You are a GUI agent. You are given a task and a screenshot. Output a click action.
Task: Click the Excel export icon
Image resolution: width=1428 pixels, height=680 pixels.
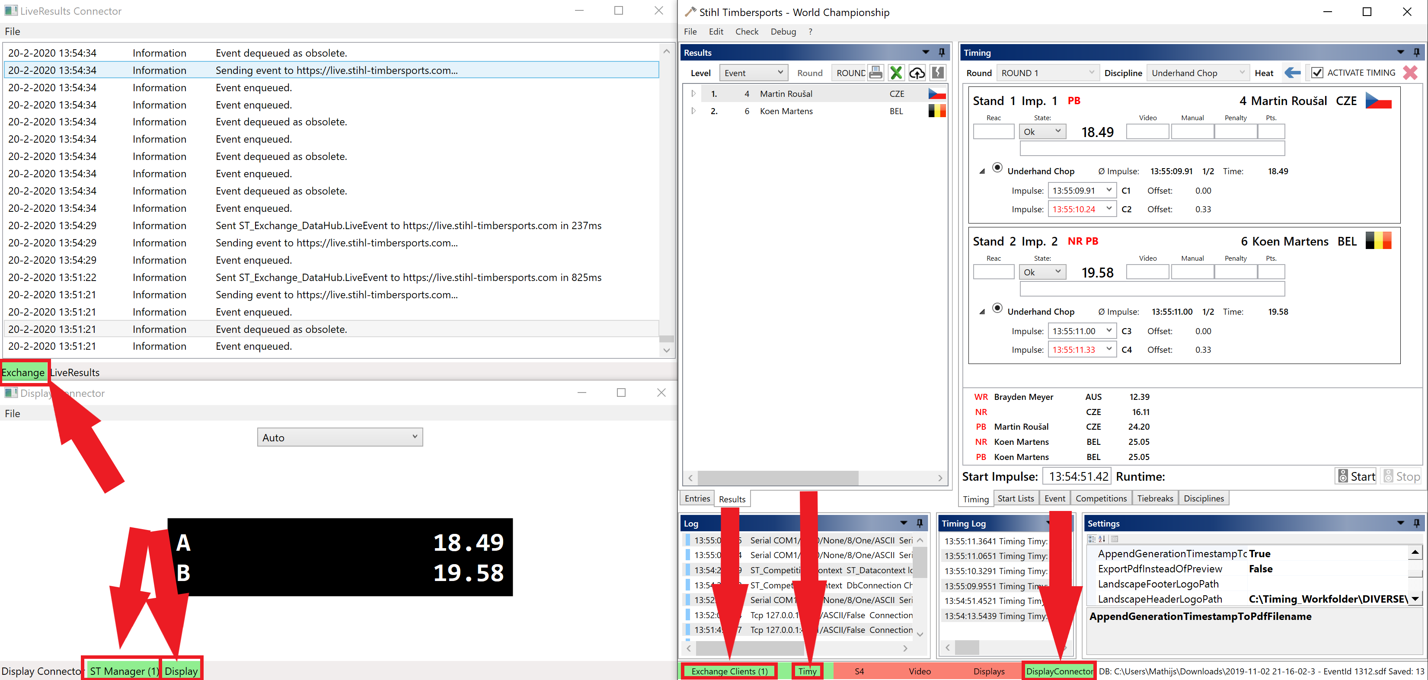click(x=896, y=73)
